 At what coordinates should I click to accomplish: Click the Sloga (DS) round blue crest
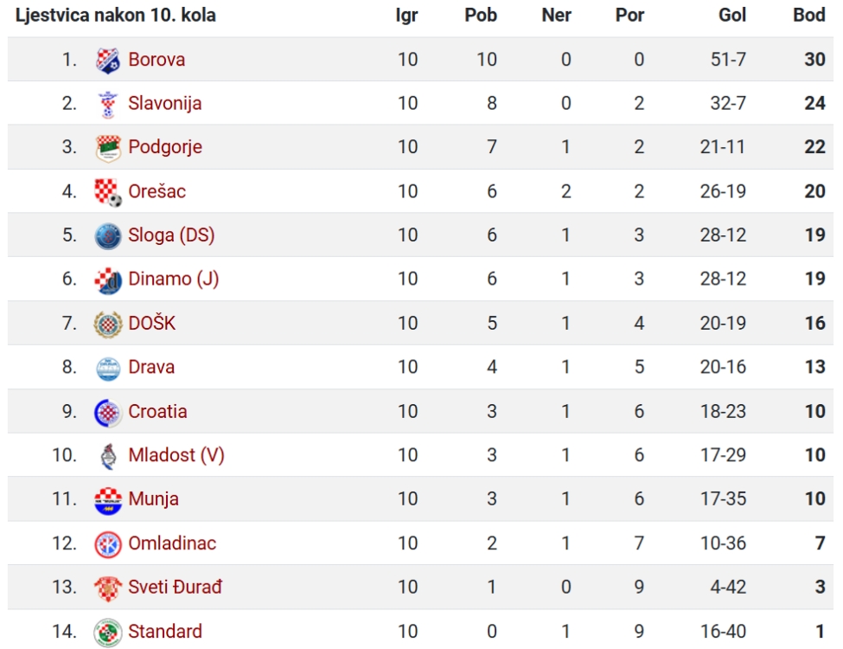click(107, 235)
